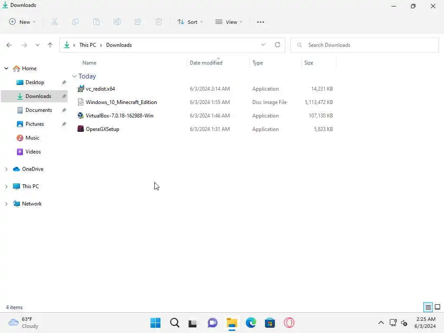Expand the This PC tree node
Viewport: 444px width, 333px height.
coord(6,186)
